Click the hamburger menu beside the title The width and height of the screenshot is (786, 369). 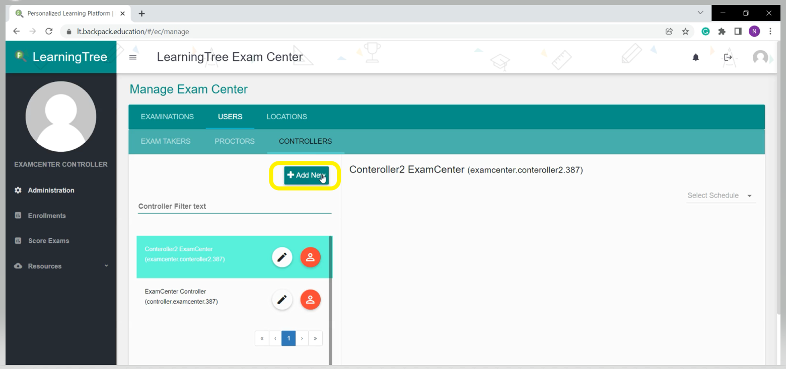[132, 57]
